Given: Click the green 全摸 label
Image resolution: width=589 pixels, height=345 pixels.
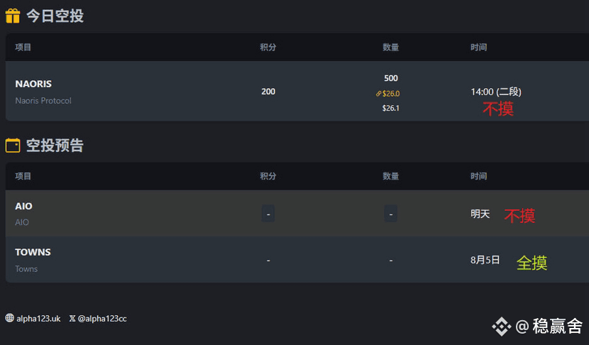Looking at the screenshot, I should [532, 263].
